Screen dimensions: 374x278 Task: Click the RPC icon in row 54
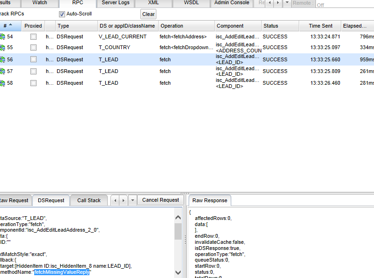2,37
